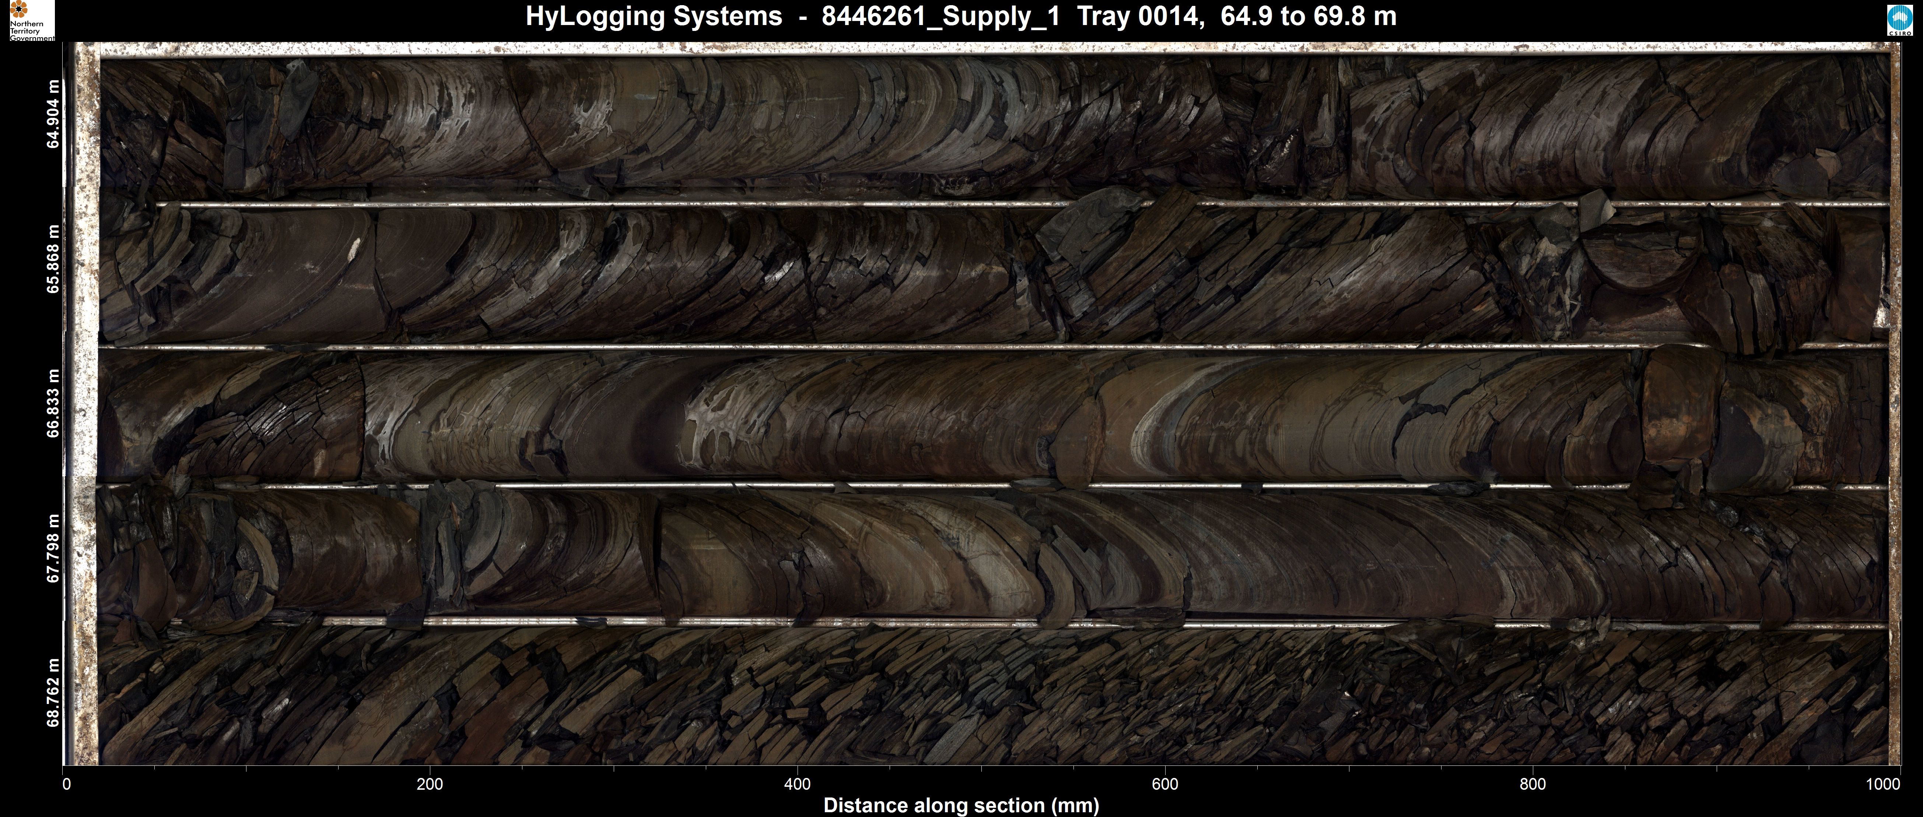Click the Distance along section axis title
This screenshot has width=1923, height=817.
pos(961,806)
